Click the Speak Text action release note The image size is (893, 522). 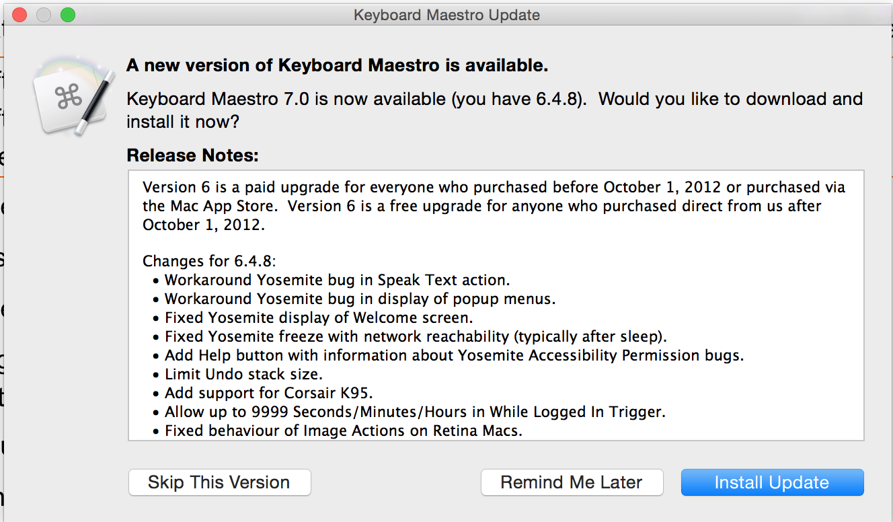click(x=337, y=280)
